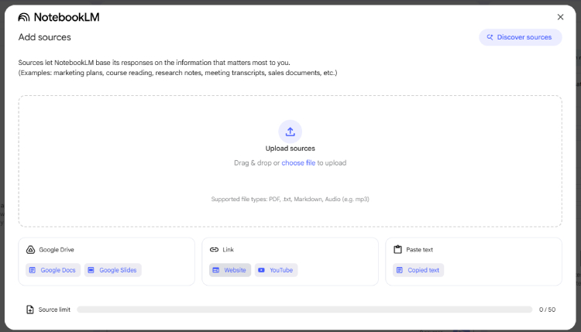Open Discover sources
The width and height of the screenshot is (581, 332).
(521, 37)
